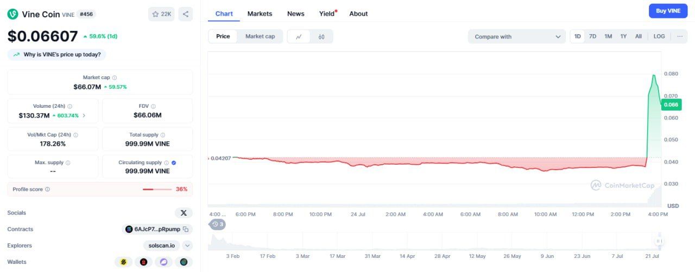Select the Market cap chart toggle
This screenshot has width=695, height=272.
[x=260, y=36]
